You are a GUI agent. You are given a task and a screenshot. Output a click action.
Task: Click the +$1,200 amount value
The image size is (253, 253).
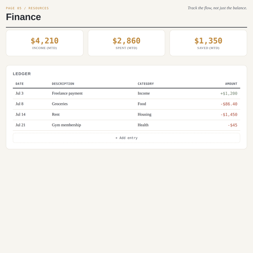tap(229, 94)
